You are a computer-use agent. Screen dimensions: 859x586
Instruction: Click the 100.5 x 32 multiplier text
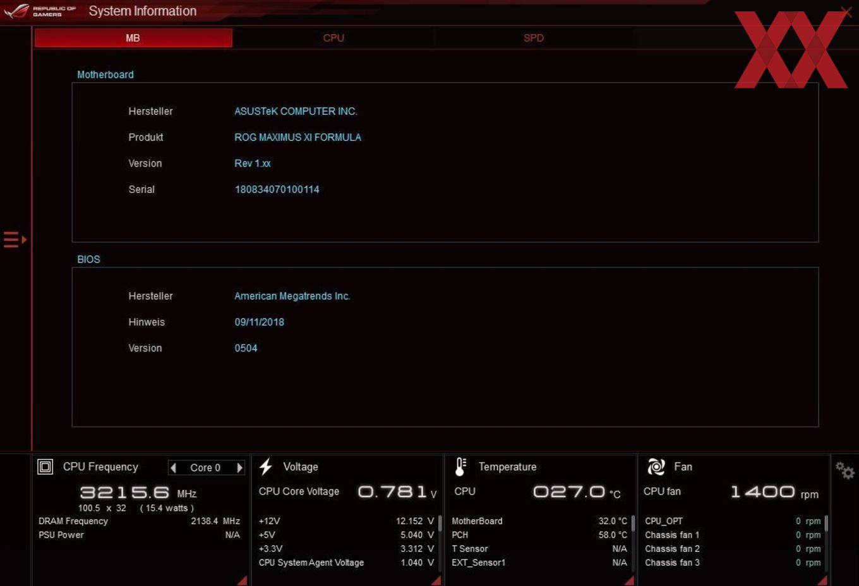pyautogui.click(x=102, y=508)
